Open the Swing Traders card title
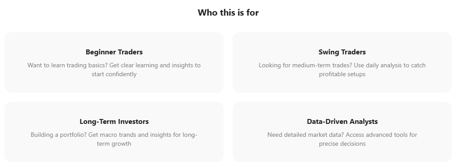 tap(342, 52)
